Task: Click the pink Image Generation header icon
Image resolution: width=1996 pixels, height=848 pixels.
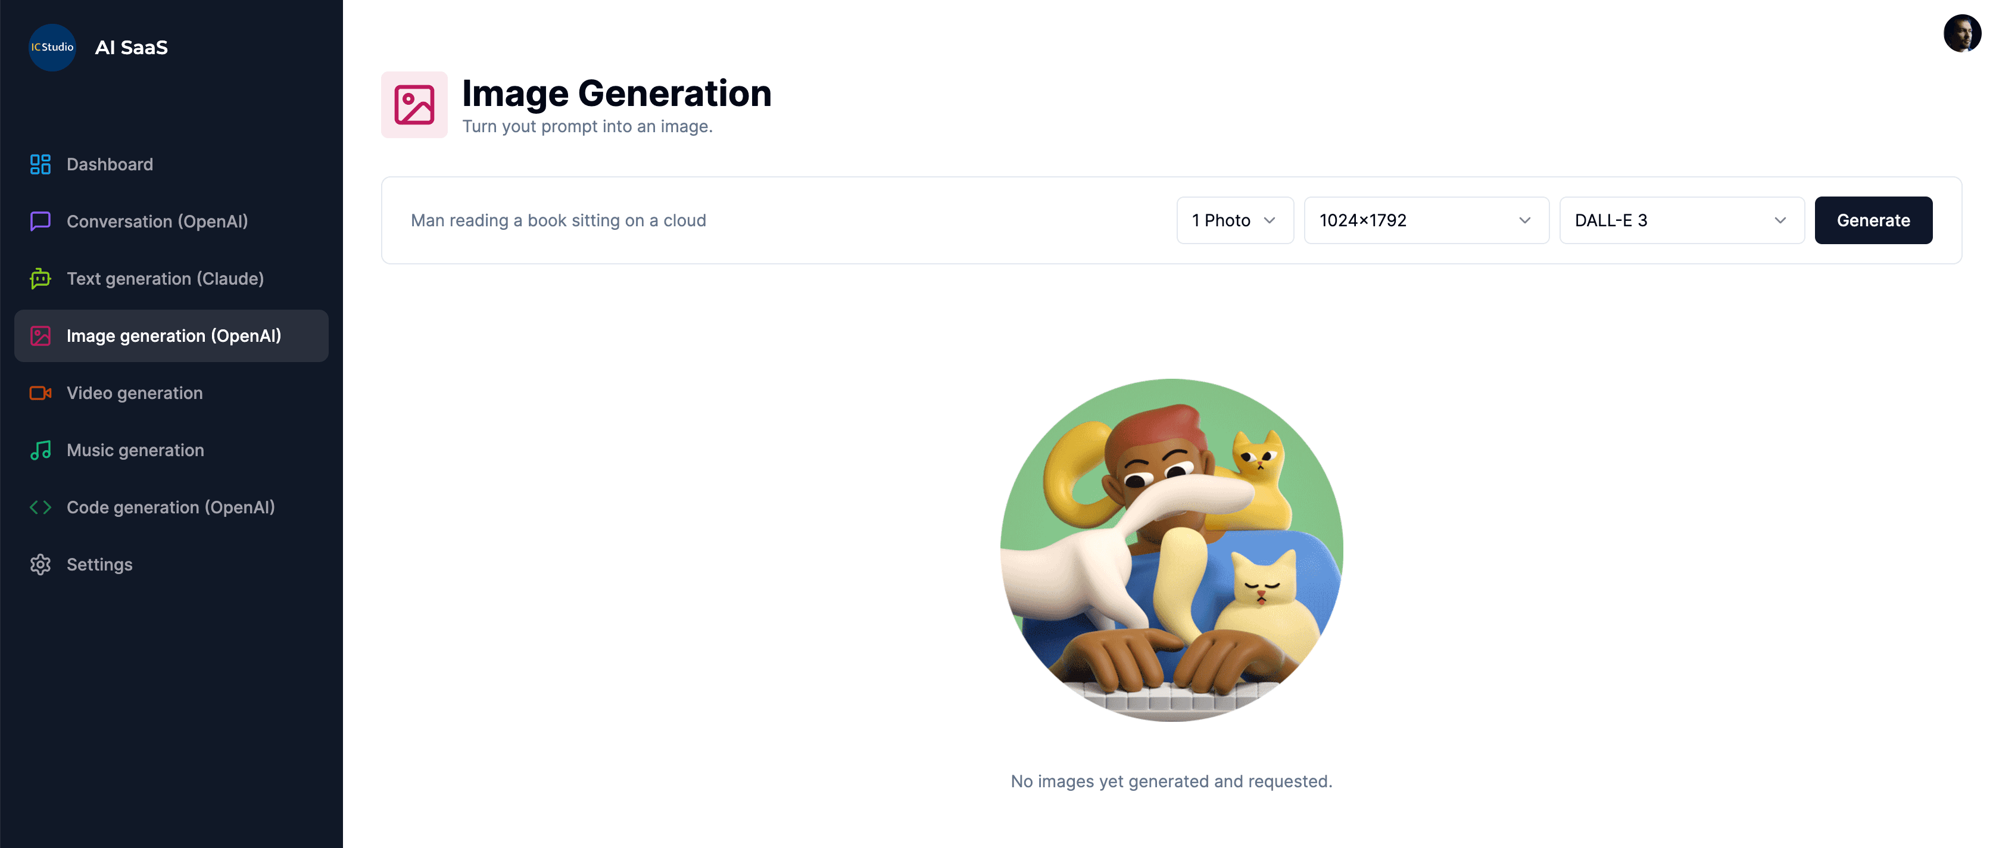Action: (414, 105)
